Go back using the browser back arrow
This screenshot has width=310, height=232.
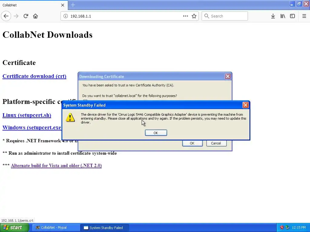tap(6, 16)
